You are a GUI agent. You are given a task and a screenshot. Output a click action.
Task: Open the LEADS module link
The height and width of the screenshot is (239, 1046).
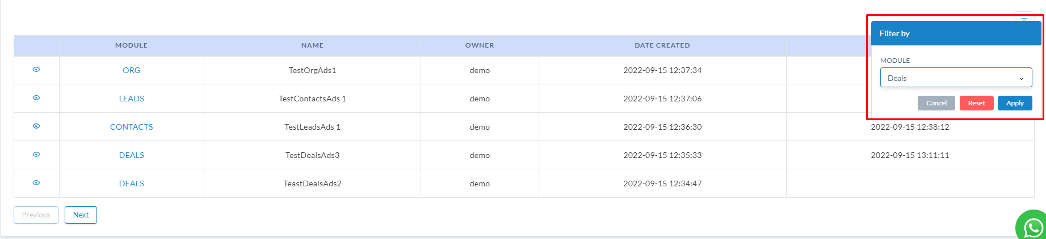(x=131, y=99)
